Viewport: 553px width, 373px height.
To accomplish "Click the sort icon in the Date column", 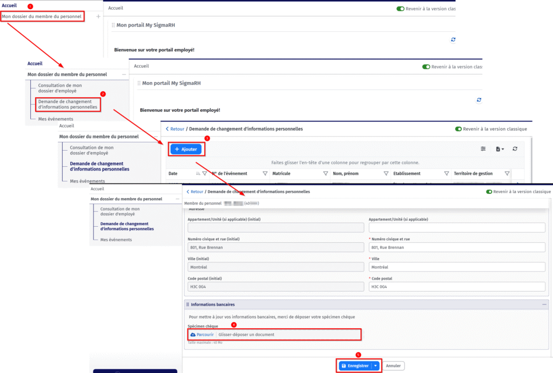I will coord(198,174).
